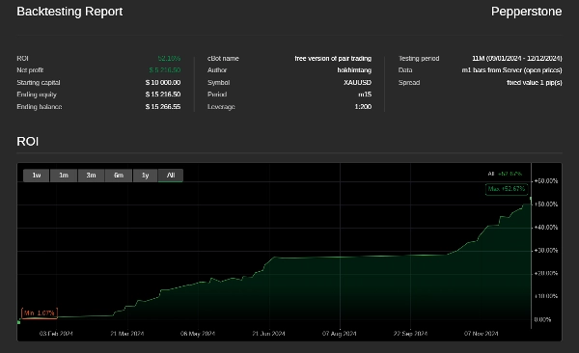This screenshot has height=353, width=579.
Task: Click the 22 Sep 2024 date label
Action: point(410,334)
